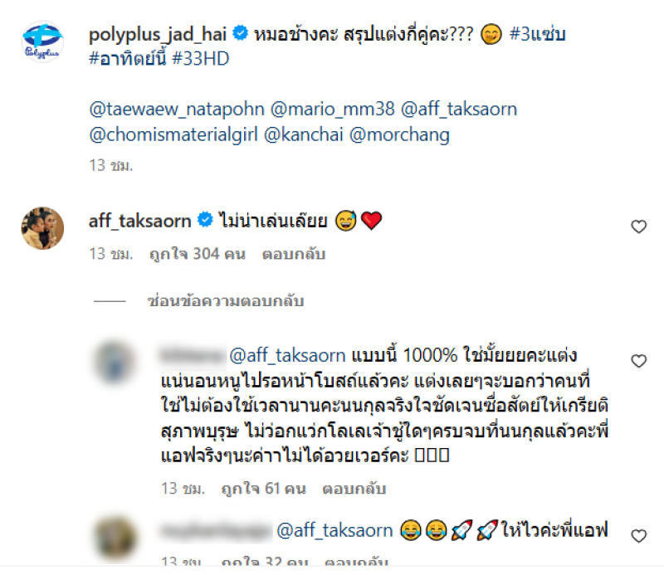Image resolution: width=664 pixels, height=575 pixels.
Task: View the 304 likes on aff_taksaorn's comment
Action: click(198, 254)
